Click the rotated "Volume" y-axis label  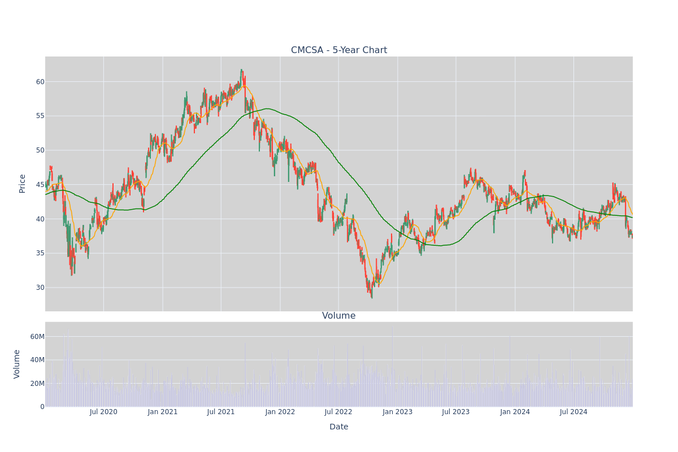point(18,364)
